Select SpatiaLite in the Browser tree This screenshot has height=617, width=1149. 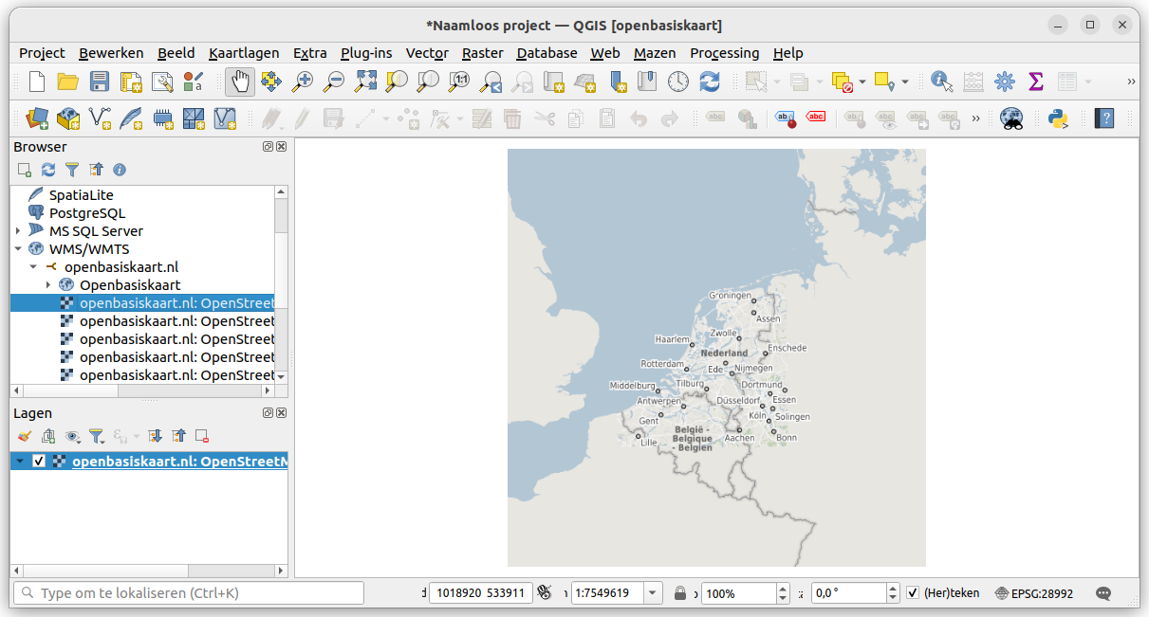(x=82, y=195)
